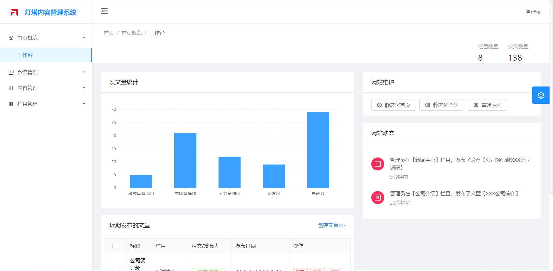
Task: Go to 首页 in the breadcrumb
Action: click(x=109, y=33)
